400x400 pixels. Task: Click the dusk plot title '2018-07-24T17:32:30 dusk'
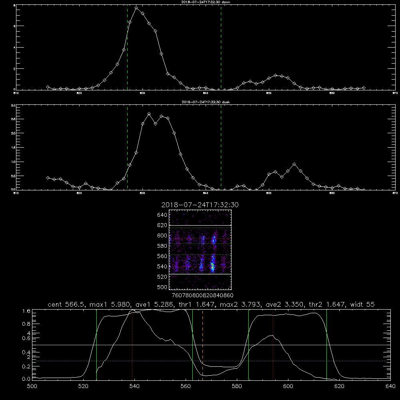tap(206, 102)
